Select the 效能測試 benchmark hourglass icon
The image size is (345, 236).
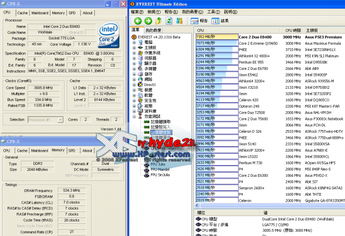coord(140,117)
